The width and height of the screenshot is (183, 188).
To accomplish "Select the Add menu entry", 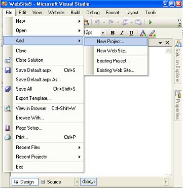I will click(x=43, y=41).
